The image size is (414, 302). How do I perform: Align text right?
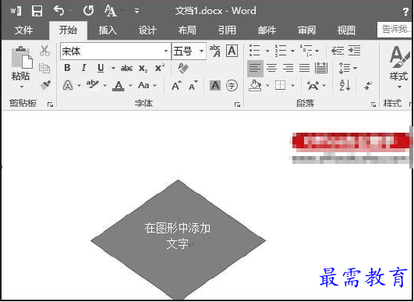coord(288,68)
